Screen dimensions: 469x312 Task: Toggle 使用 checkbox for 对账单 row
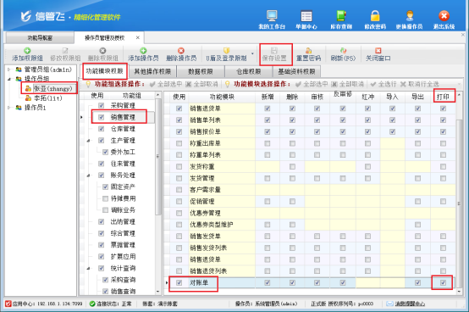click(x=179, y=282)
